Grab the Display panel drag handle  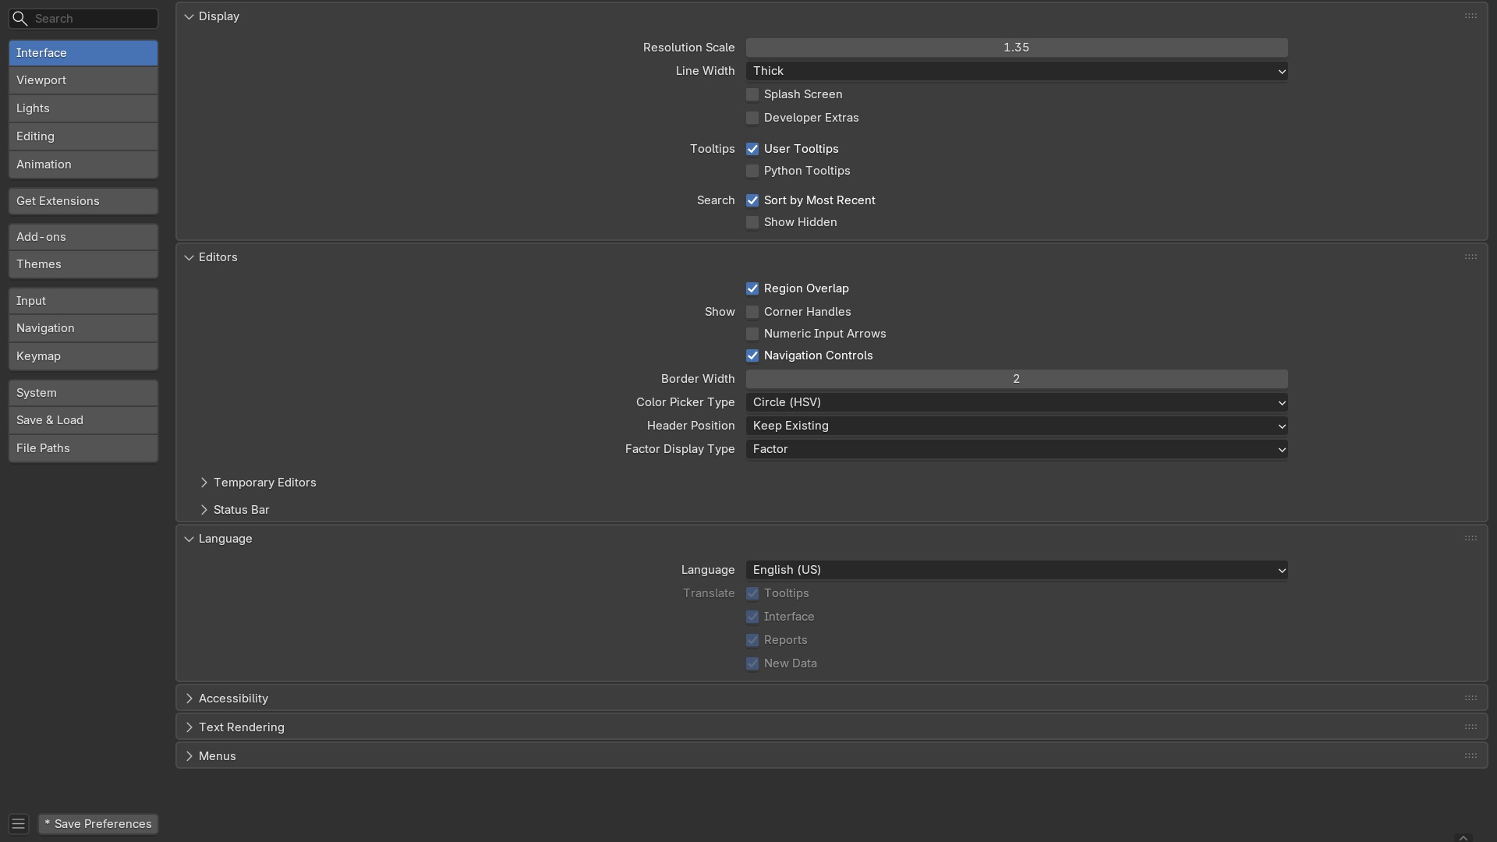1470,16
